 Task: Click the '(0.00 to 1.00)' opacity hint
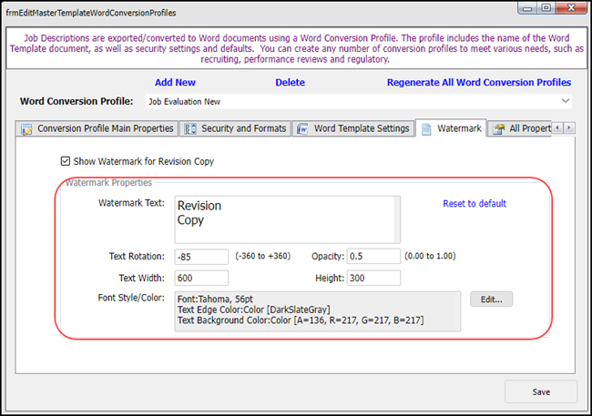[430, 256]
